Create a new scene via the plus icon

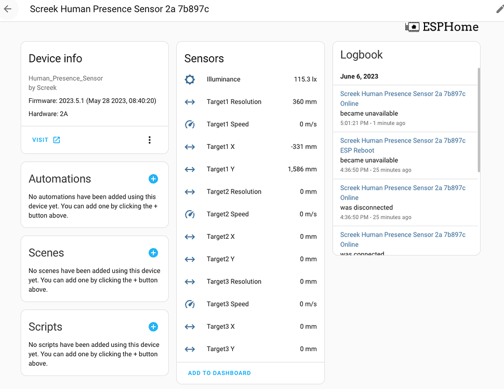[153, 253]
